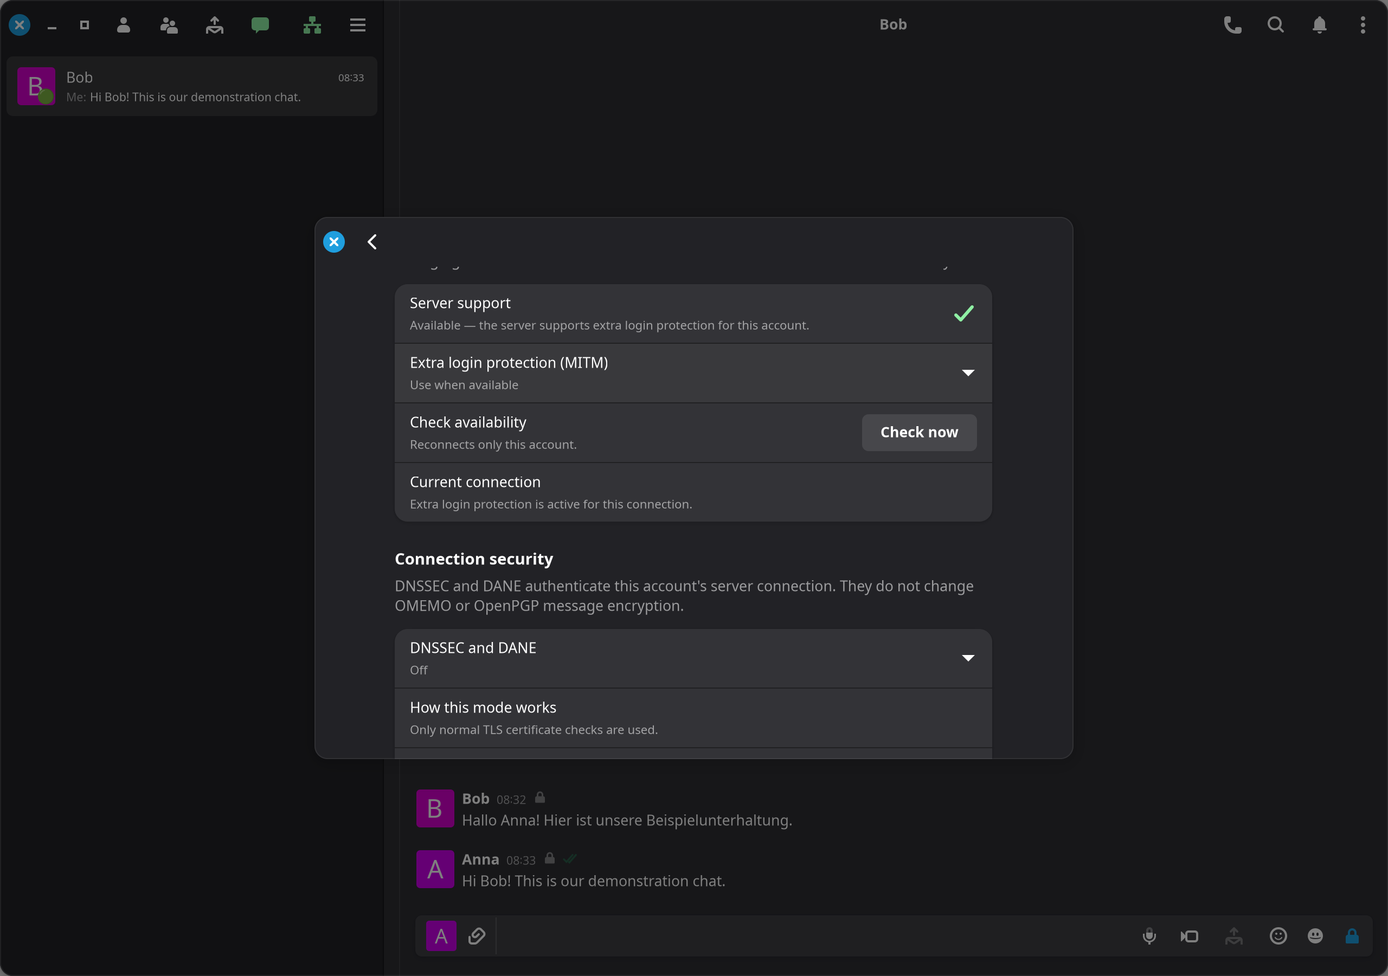Click the Bob title in chat header
The height and width of the screenshot is (976, 1388).
[893, 25]
